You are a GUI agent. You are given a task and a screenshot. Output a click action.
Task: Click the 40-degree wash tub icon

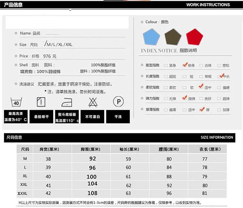[16, 102]
